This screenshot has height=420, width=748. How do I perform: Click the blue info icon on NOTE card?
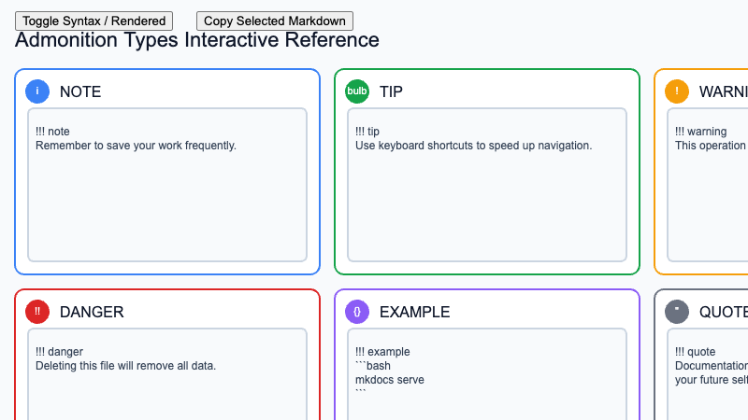point(37,91)
